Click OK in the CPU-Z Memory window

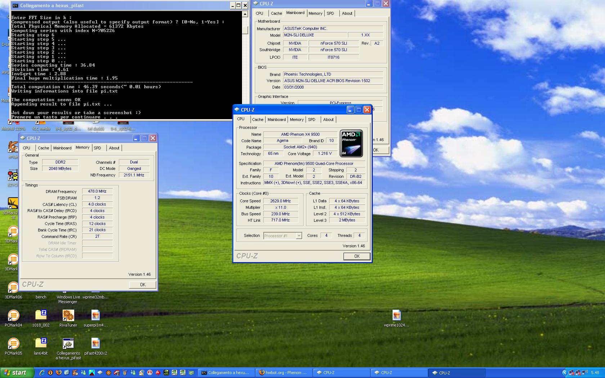click(143, 285)
